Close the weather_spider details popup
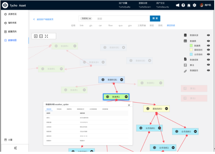Viewport: 215px width, 154px height. click(129, 105)
